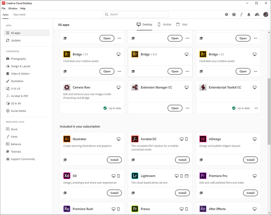271x215 pixels.
Task: Install InDesign
Action: [x=250, y=160]
